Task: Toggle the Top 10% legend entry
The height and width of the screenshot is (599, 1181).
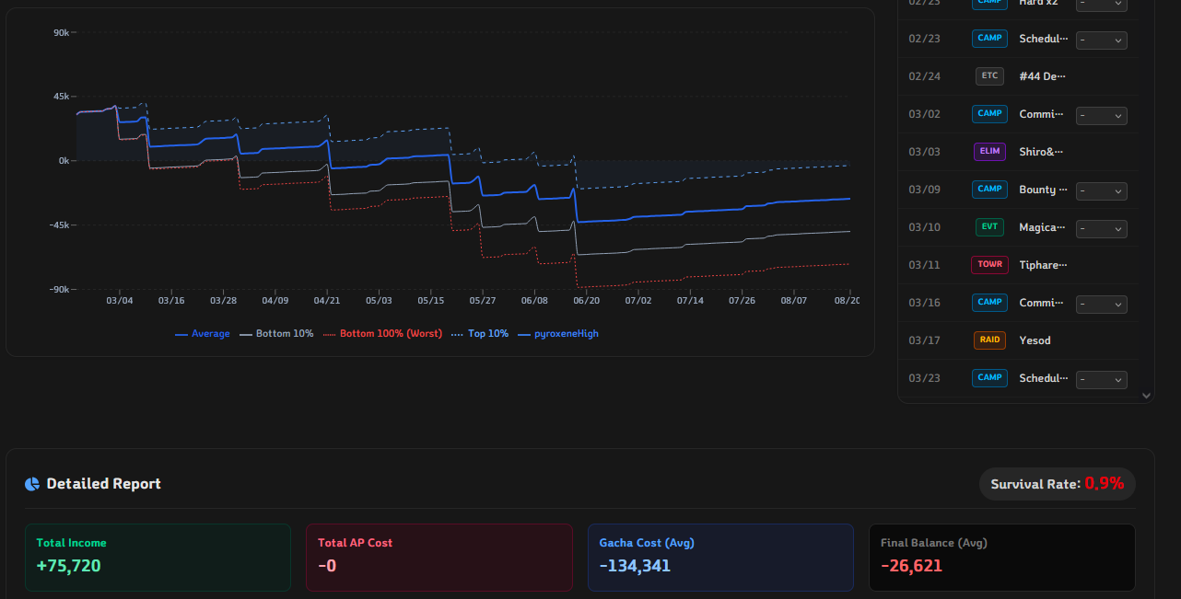Action: click(480, 334)
